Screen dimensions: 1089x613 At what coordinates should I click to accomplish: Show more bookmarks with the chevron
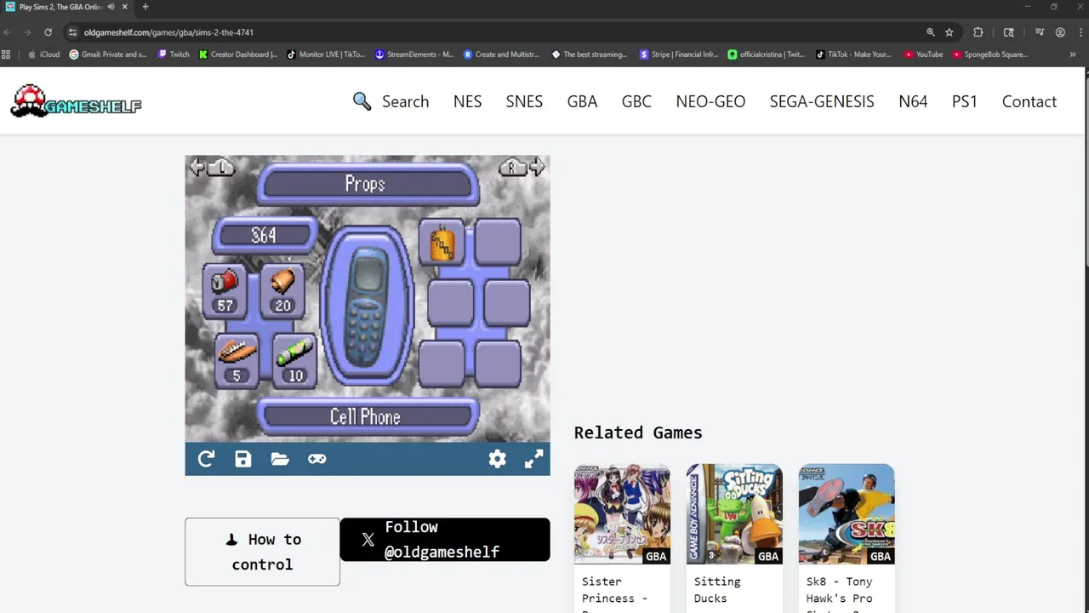tap(1073, 54)
